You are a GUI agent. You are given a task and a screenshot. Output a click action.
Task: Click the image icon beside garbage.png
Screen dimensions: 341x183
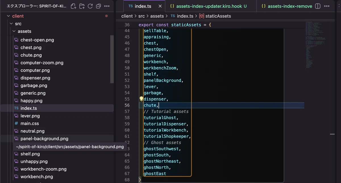[16, 86]
